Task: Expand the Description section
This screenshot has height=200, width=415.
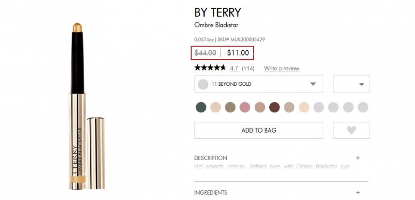Action: [x=210, y=158]
